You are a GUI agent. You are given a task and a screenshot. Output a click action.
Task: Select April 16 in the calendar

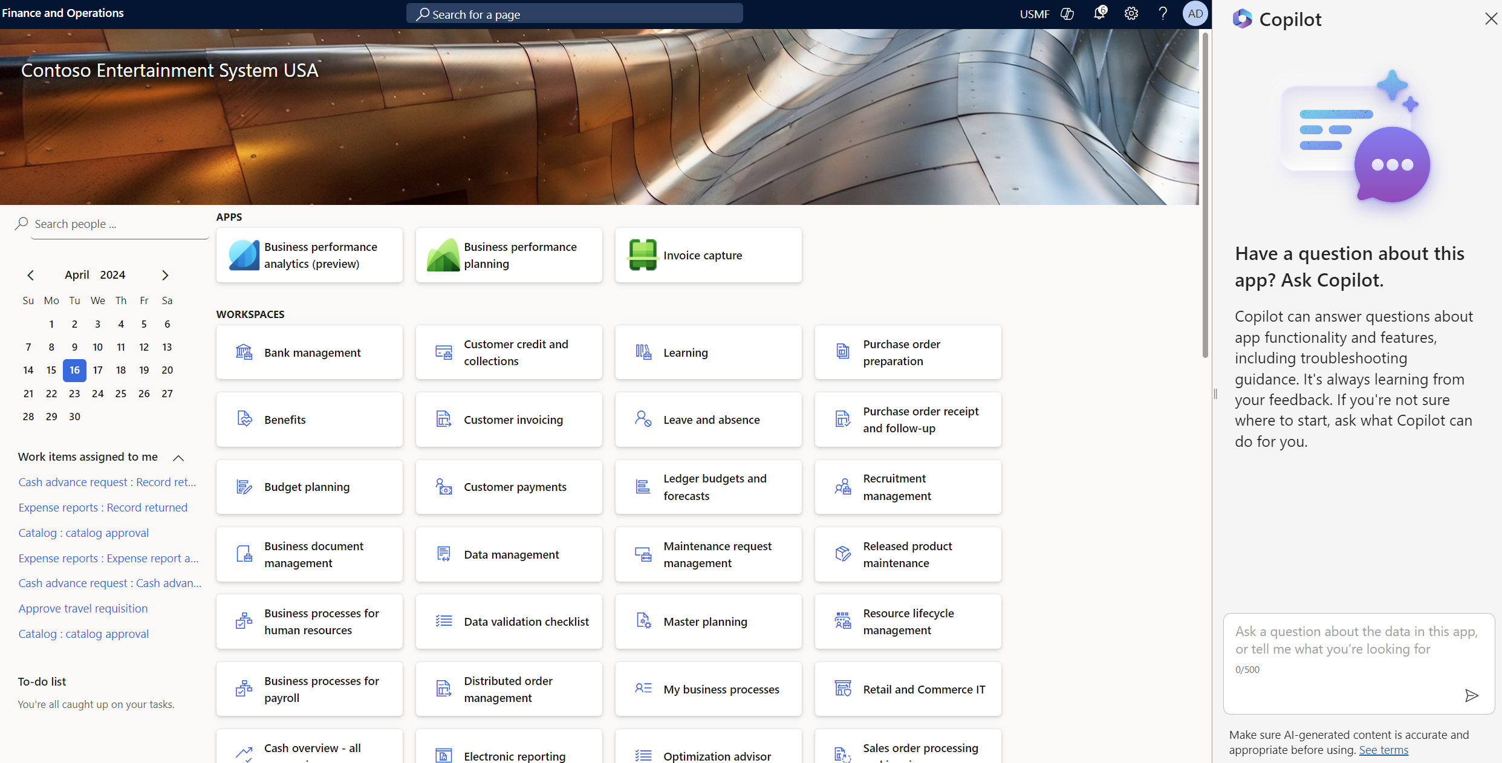74,370
